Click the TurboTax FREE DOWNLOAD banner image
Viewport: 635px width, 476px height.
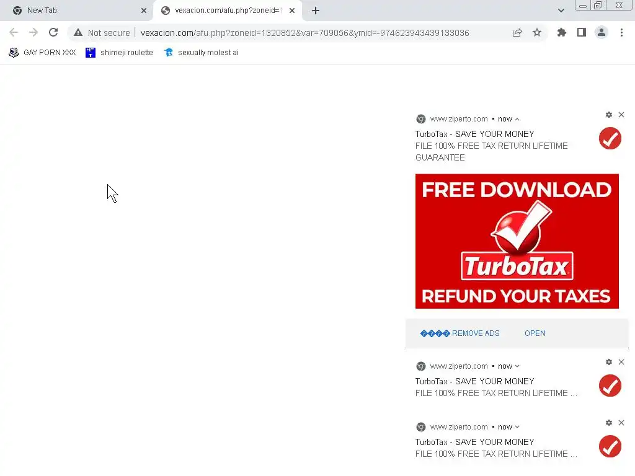[517, 241]
